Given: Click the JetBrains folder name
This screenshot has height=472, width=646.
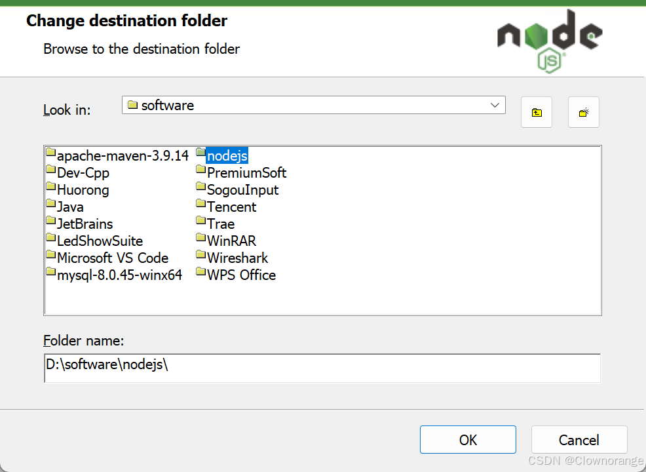Looking at the screenshot, I should point(85,224).
